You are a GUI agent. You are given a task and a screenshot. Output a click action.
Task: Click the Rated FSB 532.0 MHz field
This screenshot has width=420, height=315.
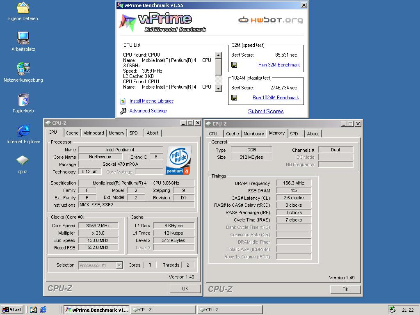coord(98,247)
